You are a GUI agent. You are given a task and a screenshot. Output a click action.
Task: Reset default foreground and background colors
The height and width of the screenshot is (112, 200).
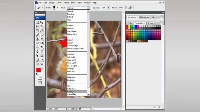37,74
